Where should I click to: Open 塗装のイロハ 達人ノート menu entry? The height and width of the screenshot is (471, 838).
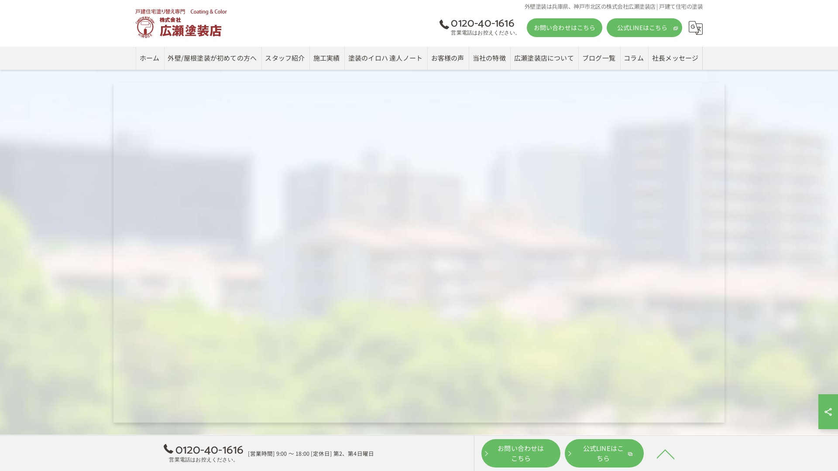pyautogui.click(x=385, y=58)
